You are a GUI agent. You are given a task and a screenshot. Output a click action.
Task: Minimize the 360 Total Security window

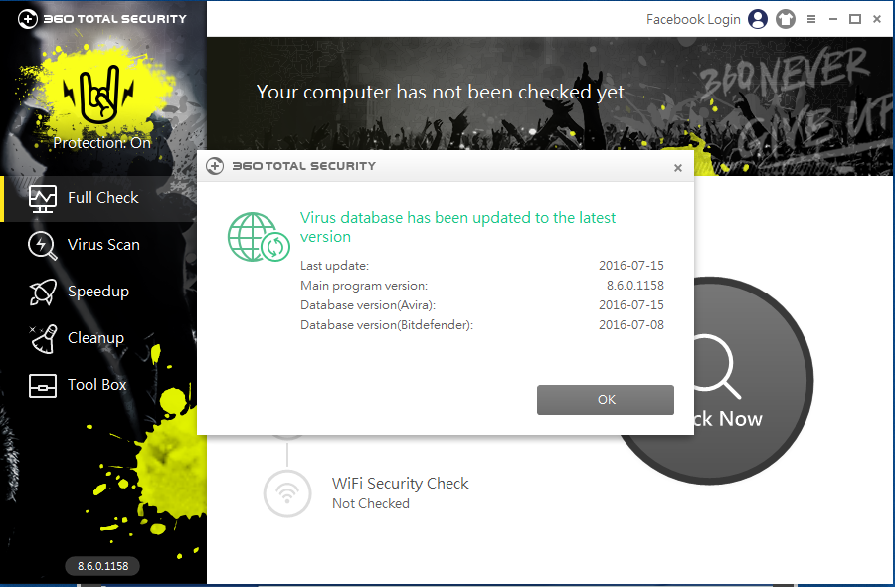pyautogui.click(x=832, y=20)
